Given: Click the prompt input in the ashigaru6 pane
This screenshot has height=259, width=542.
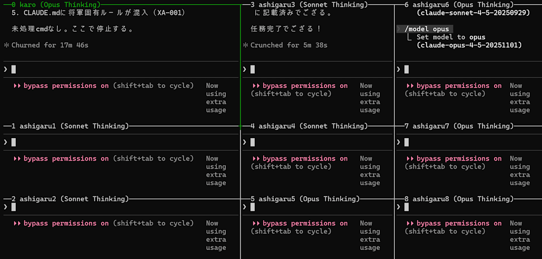Looking at the screenshot, I should tap(469, 69).
